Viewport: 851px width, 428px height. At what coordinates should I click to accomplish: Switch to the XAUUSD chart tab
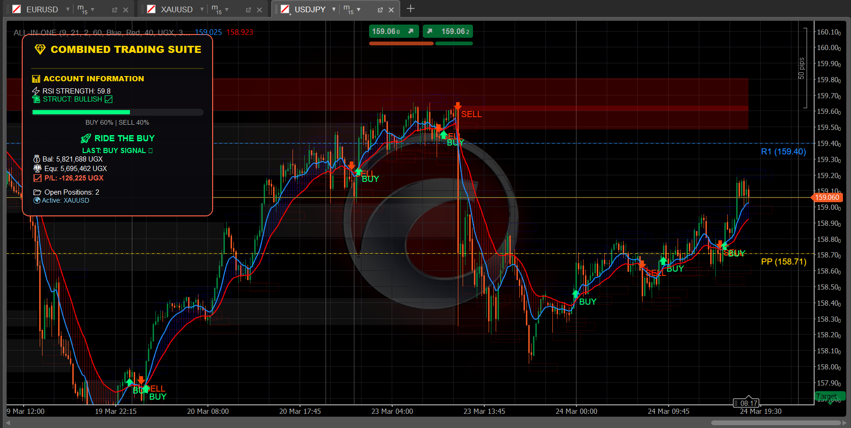(176, 9)
